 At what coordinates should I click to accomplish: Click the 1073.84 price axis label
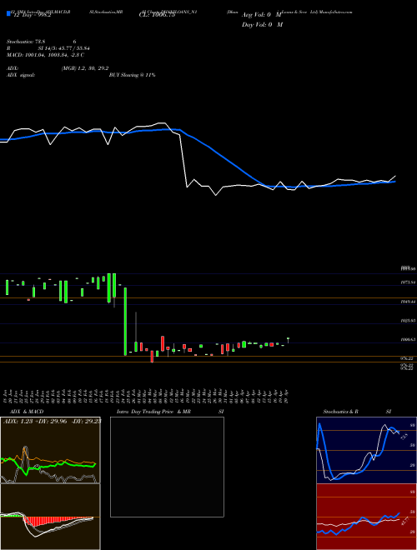coord(408,282)
